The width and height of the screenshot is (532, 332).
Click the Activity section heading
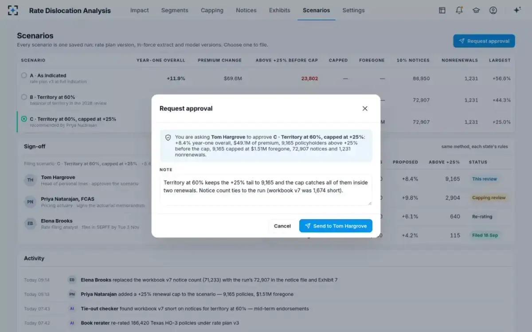(x=34, y=258)
